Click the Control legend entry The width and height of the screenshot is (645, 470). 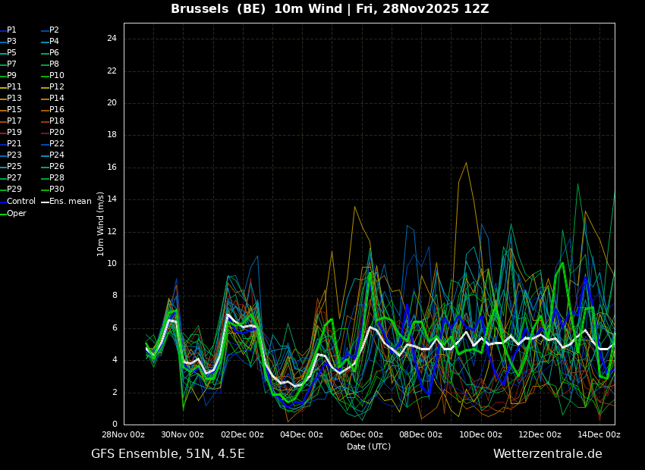[x=17, y=202]
